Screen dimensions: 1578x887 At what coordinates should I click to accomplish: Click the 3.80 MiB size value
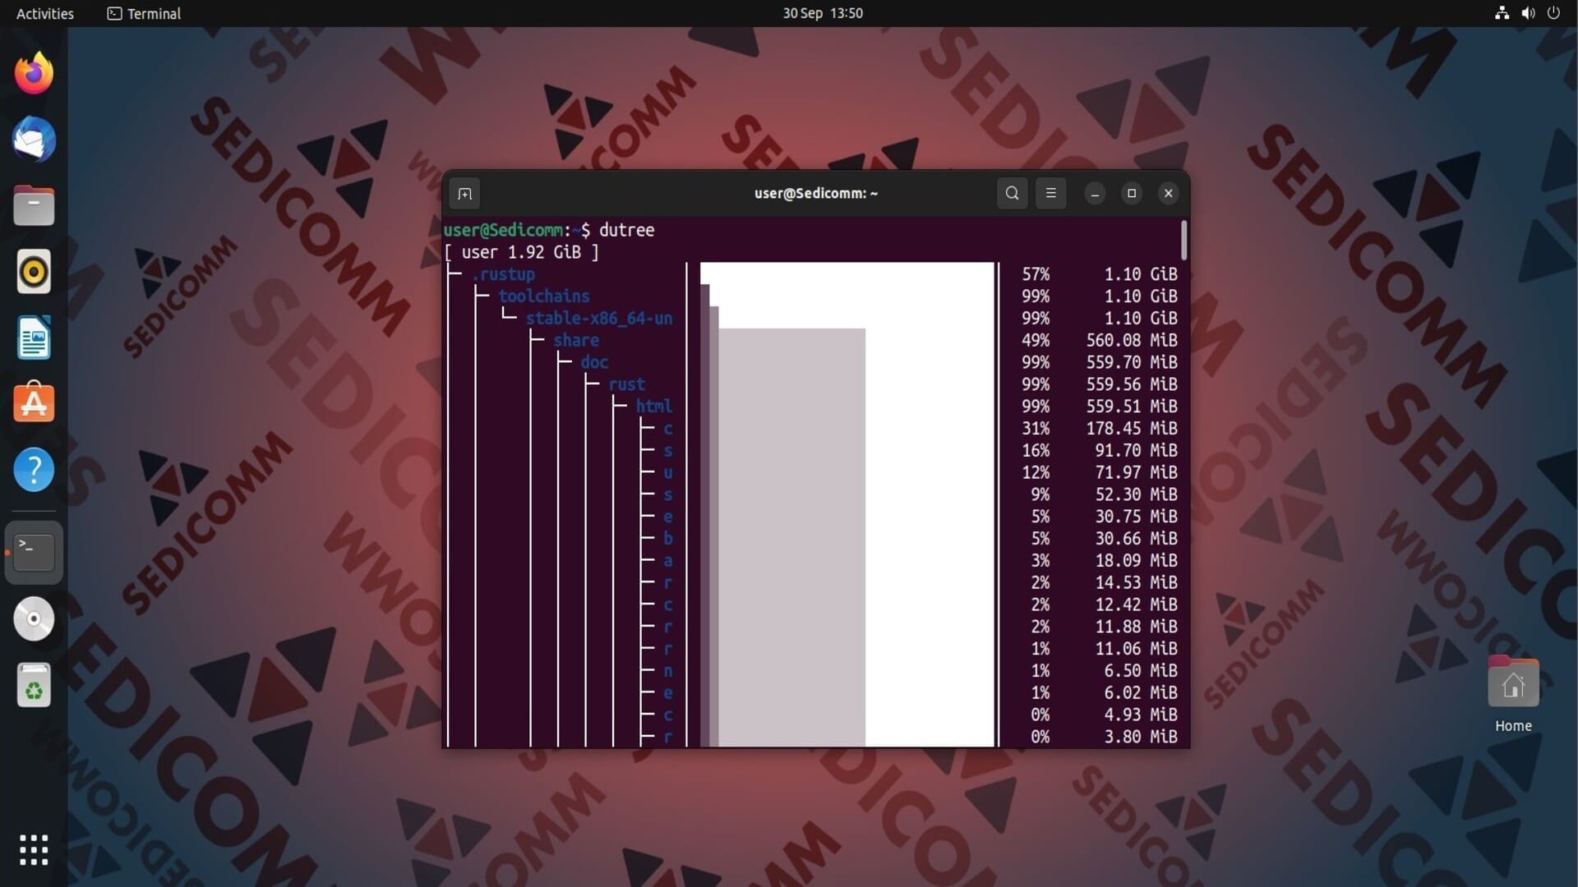[x=1141, y=737]
